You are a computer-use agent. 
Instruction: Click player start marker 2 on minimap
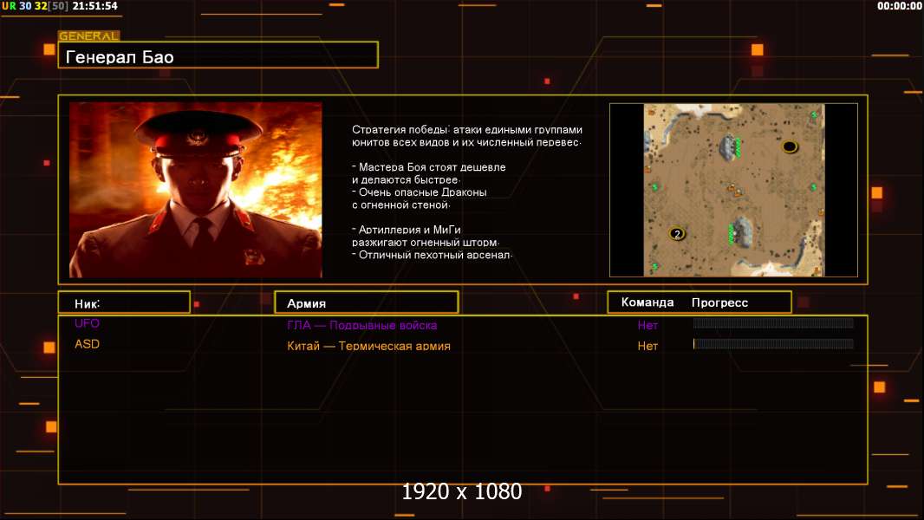tap(676, 234)
